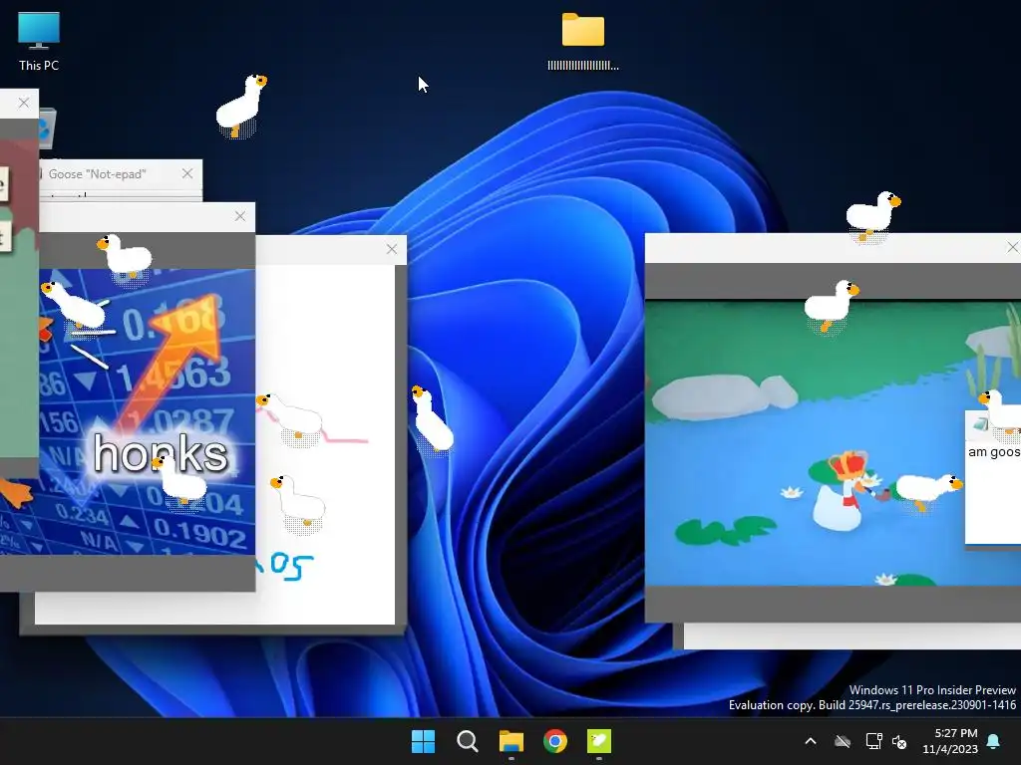Open taskbar Search

click(x=467, y=741)
